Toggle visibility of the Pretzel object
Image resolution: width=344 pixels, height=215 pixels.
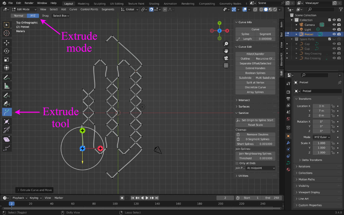334,34
